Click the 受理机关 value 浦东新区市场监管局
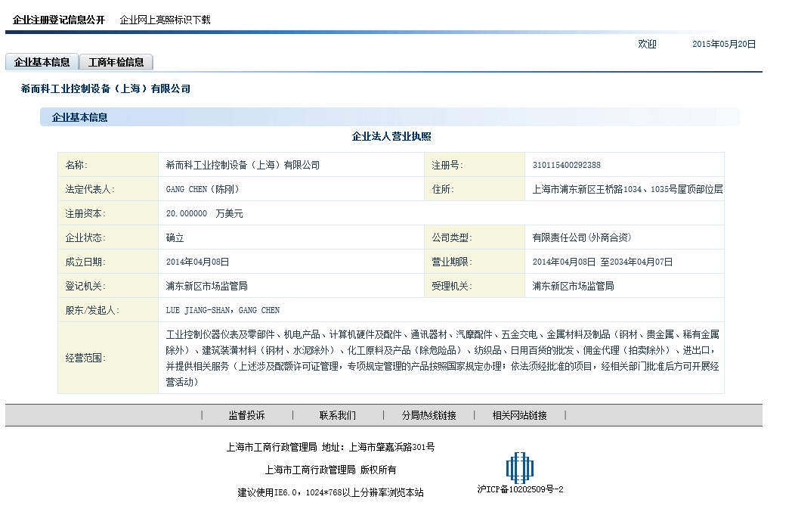 tap(573, 286)
